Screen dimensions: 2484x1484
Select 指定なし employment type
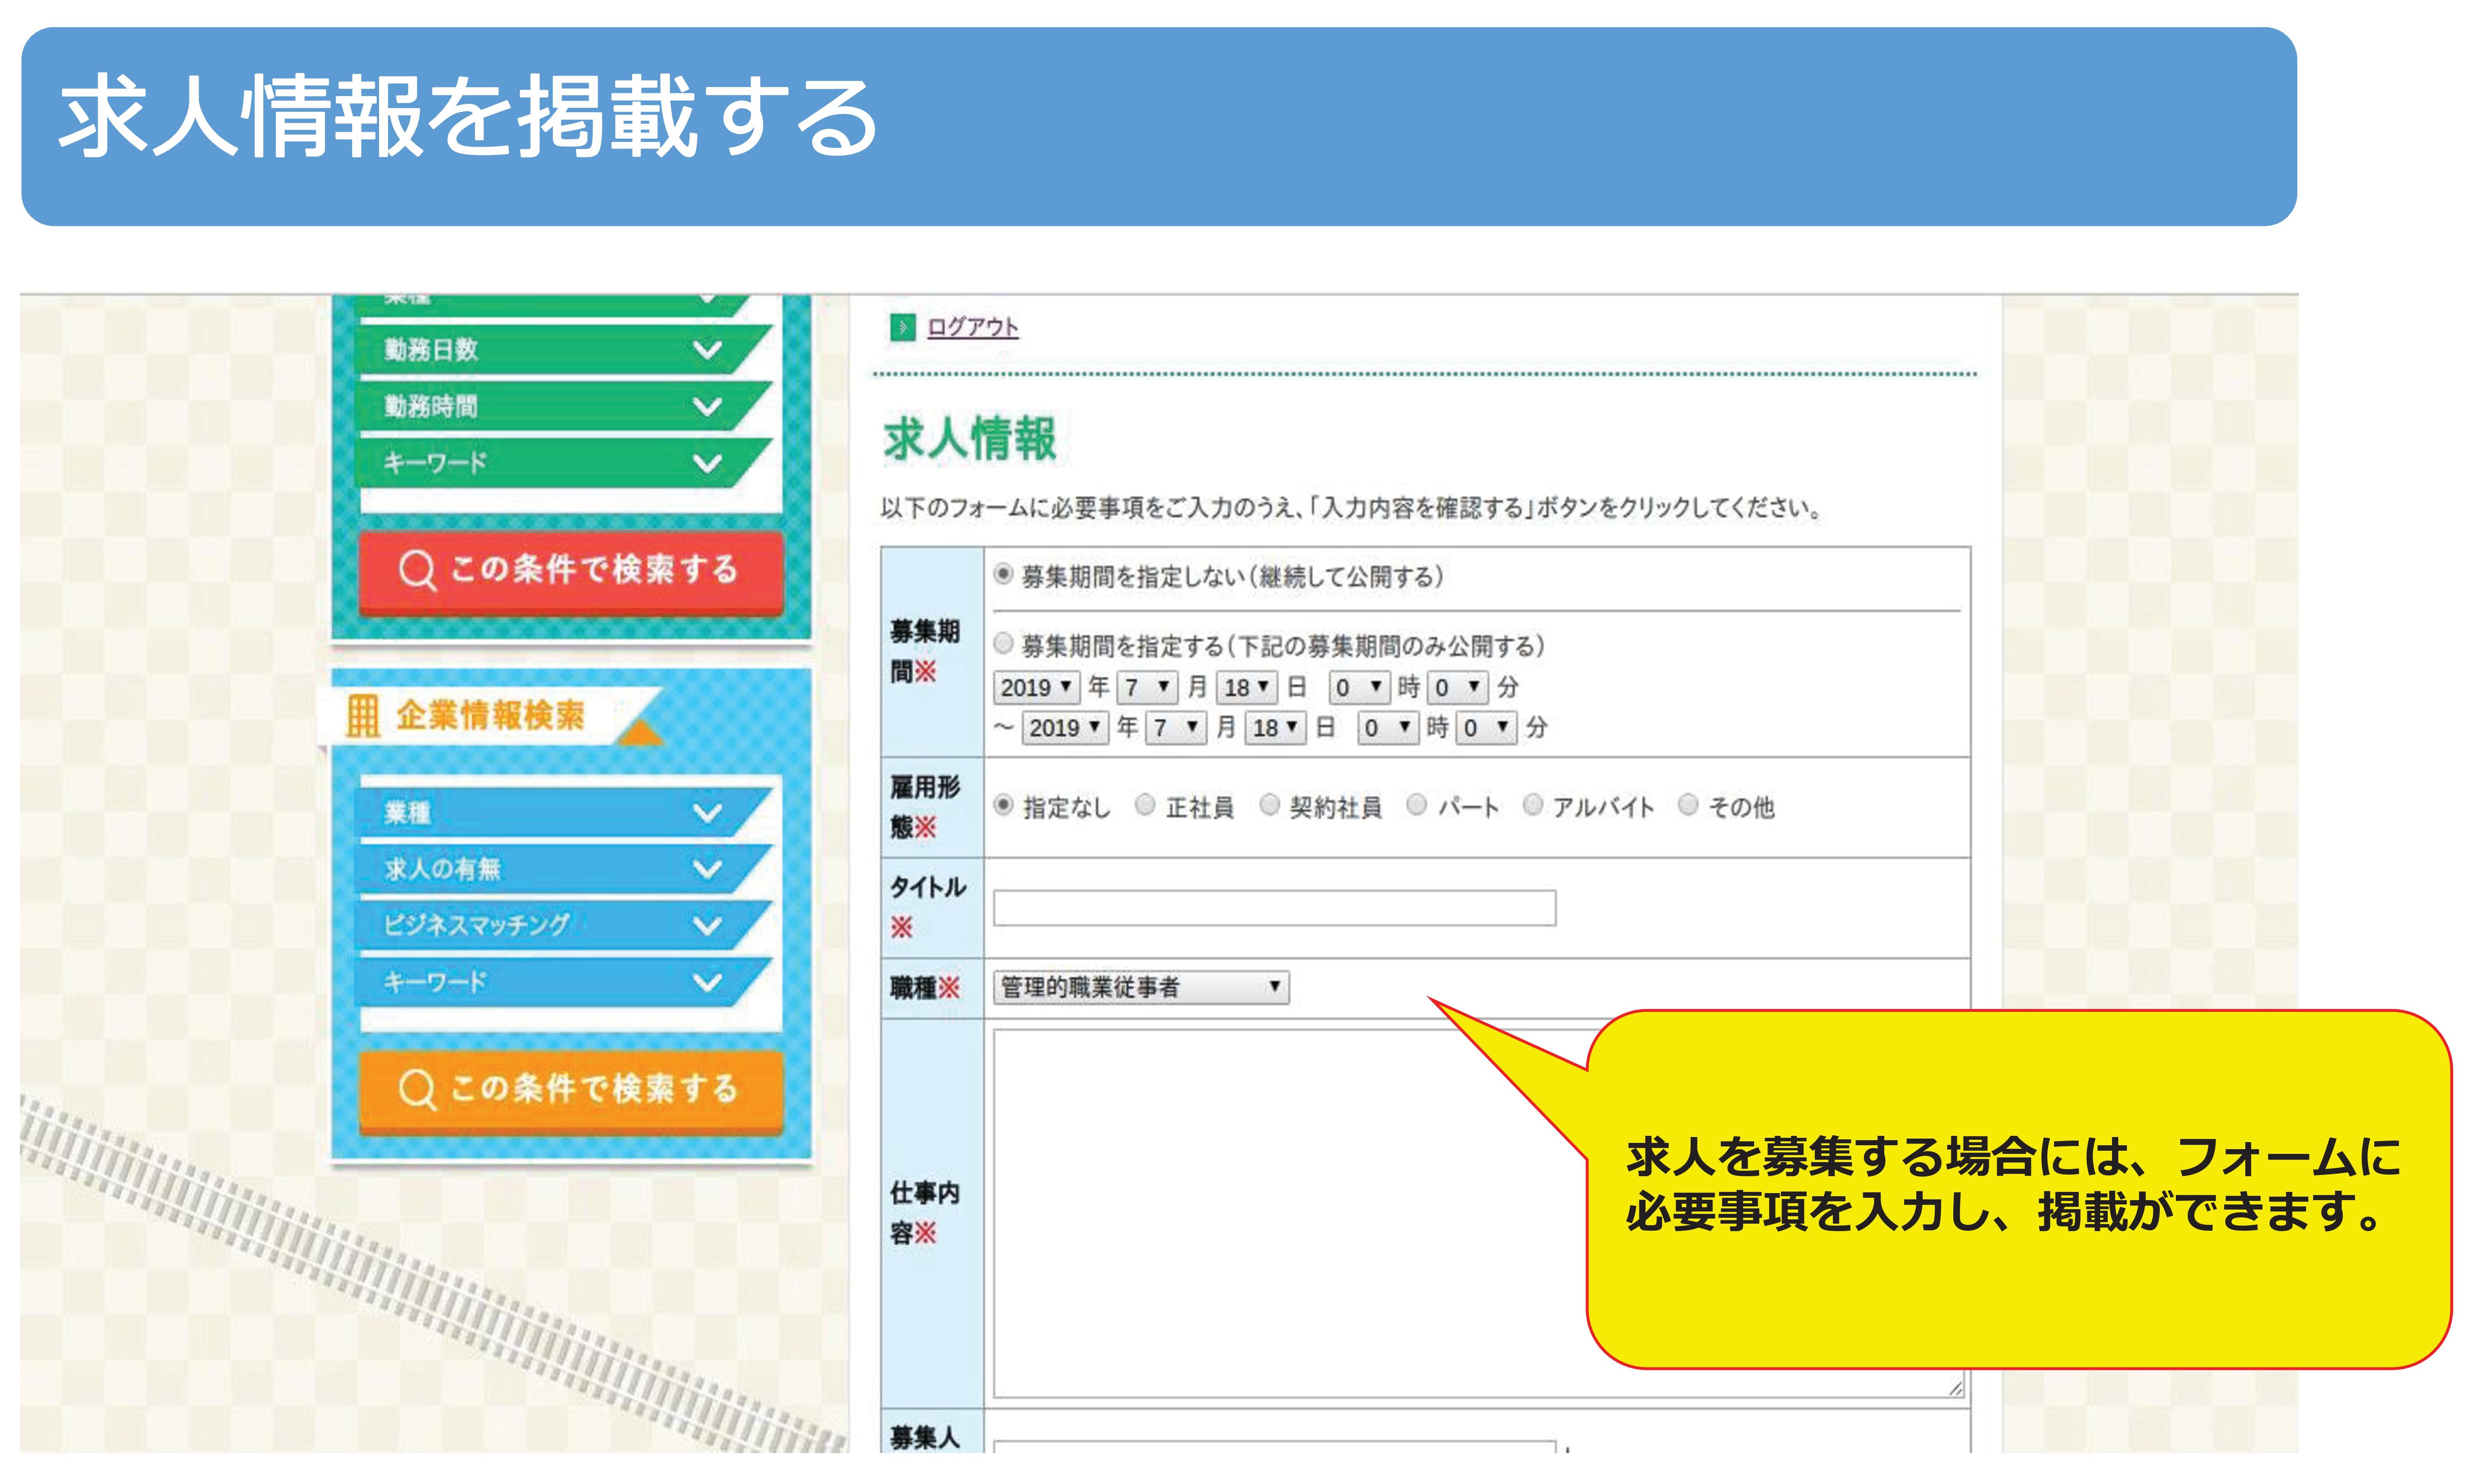click(x=1003, y=805)
